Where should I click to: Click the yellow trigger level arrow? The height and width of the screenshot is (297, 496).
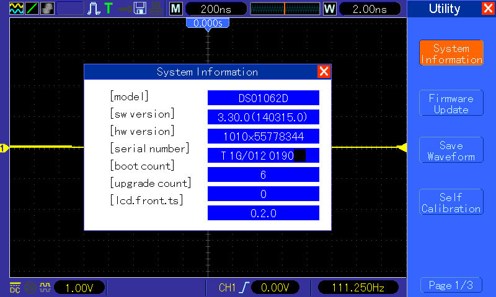pyautogui.click(x=402, y=147)
